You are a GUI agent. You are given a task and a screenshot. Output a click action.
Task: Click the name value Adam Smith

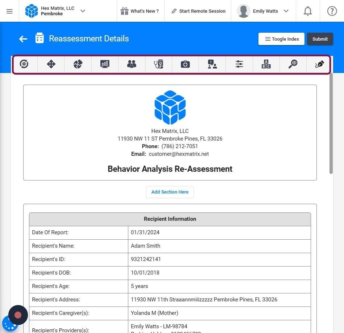click(x=145, y=246)
